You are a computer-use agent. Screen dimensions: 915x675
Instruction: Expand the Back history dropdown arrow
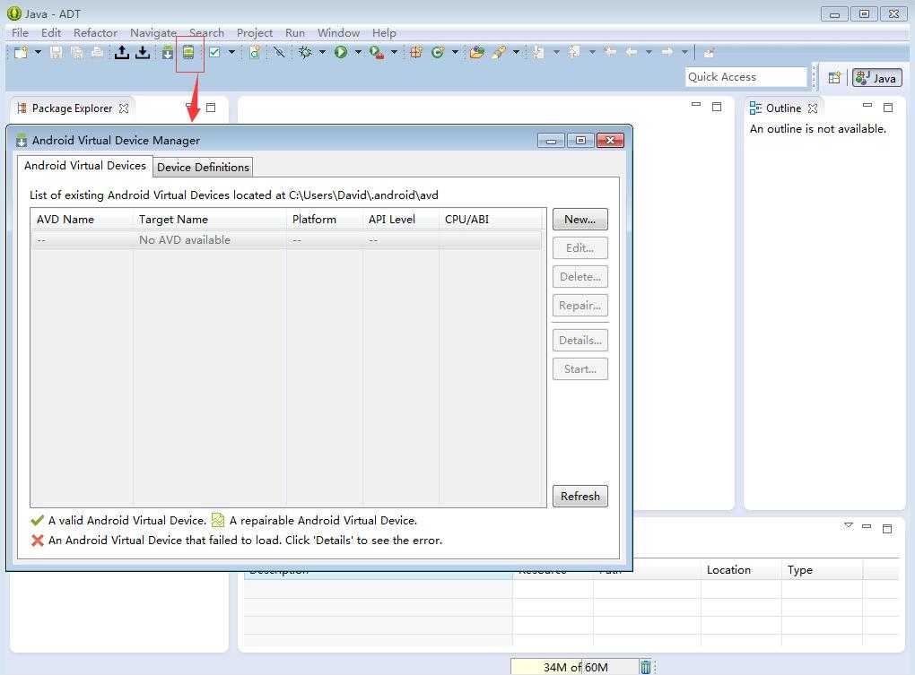pyautogui.click(x=649, y=53)
